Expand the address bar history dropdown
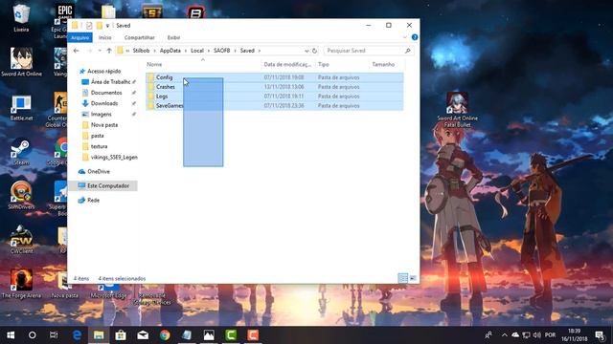Image resolution: width=613 pixels, height=344 pixels. 306,51
